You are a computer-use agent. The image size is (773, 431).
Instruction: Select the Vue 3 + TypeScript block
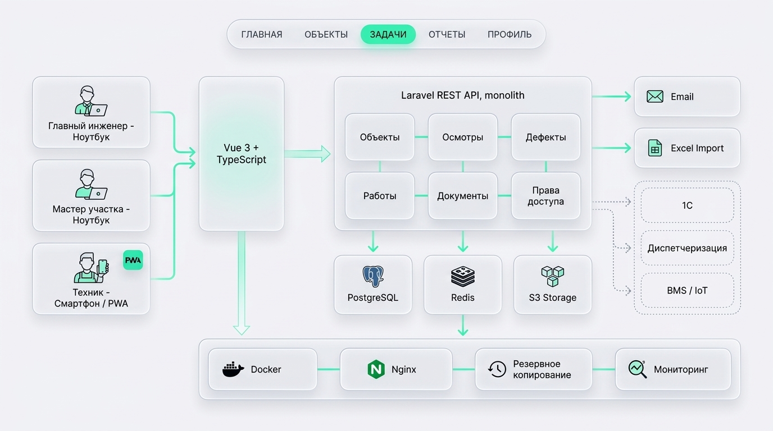pos(242,154)
